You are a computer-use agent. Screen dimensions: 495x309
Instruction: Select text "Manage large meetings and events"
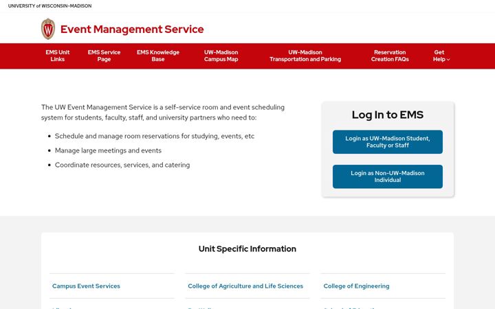point(108,150)
